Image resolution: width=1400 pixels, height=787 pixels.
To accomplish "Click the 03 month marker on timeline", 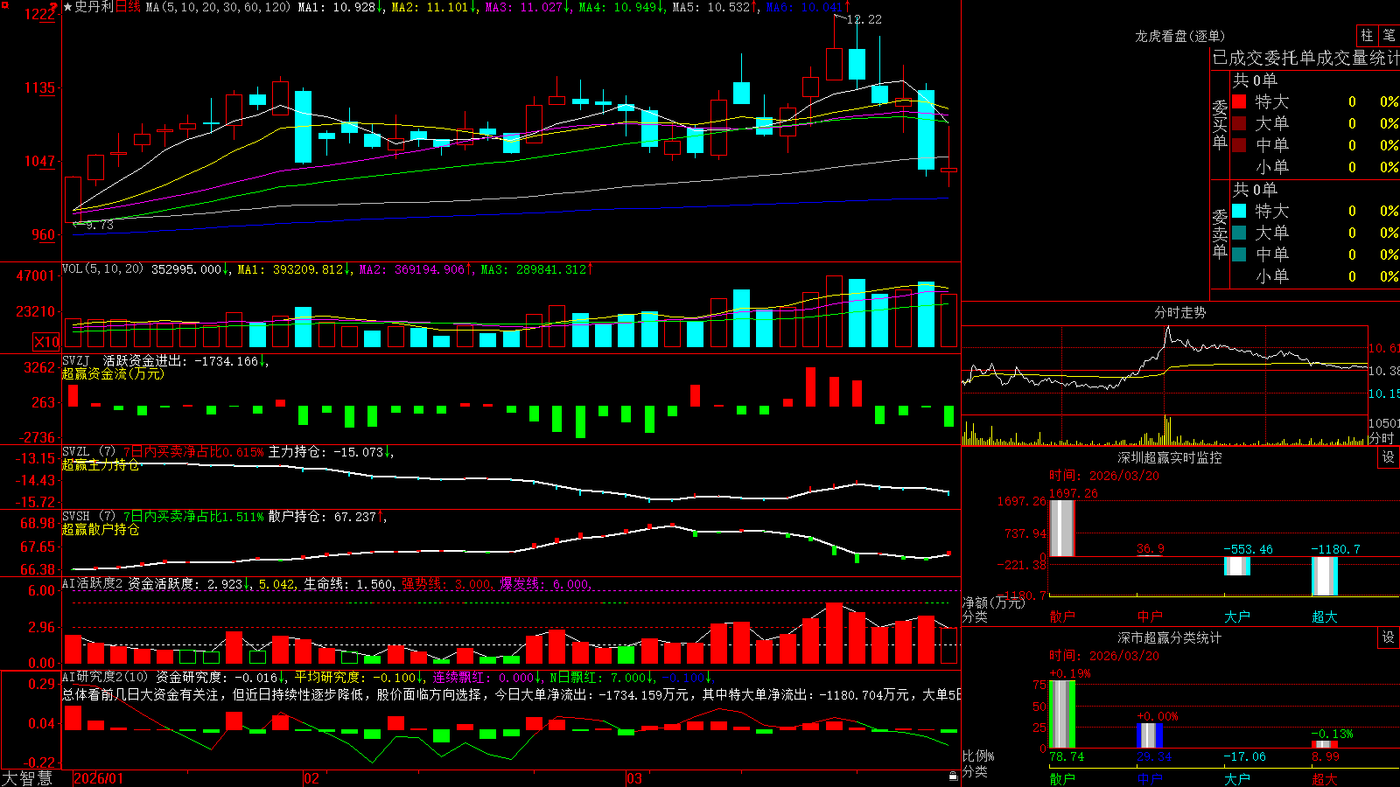I will [634, 778].
